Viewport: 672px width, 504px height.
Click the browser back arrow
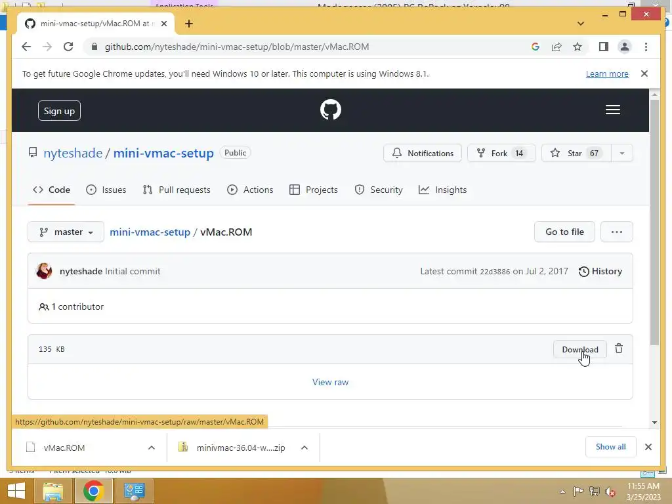click(26, 47)
